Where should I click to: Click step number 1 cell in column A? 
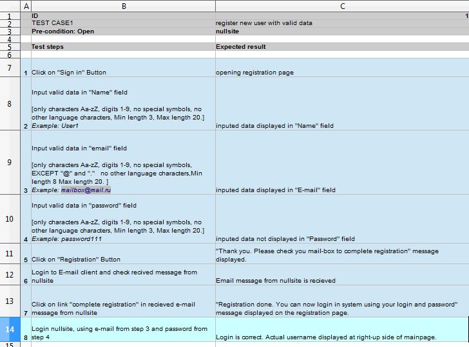click(x=26, y=67)
